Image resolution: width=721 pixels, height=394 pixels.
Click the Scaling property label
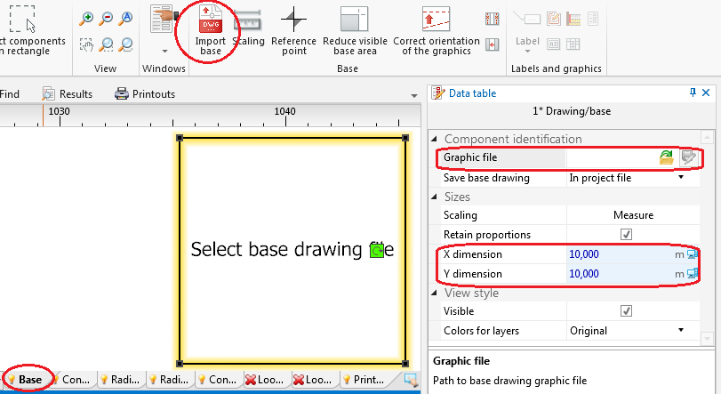(460, 215)
